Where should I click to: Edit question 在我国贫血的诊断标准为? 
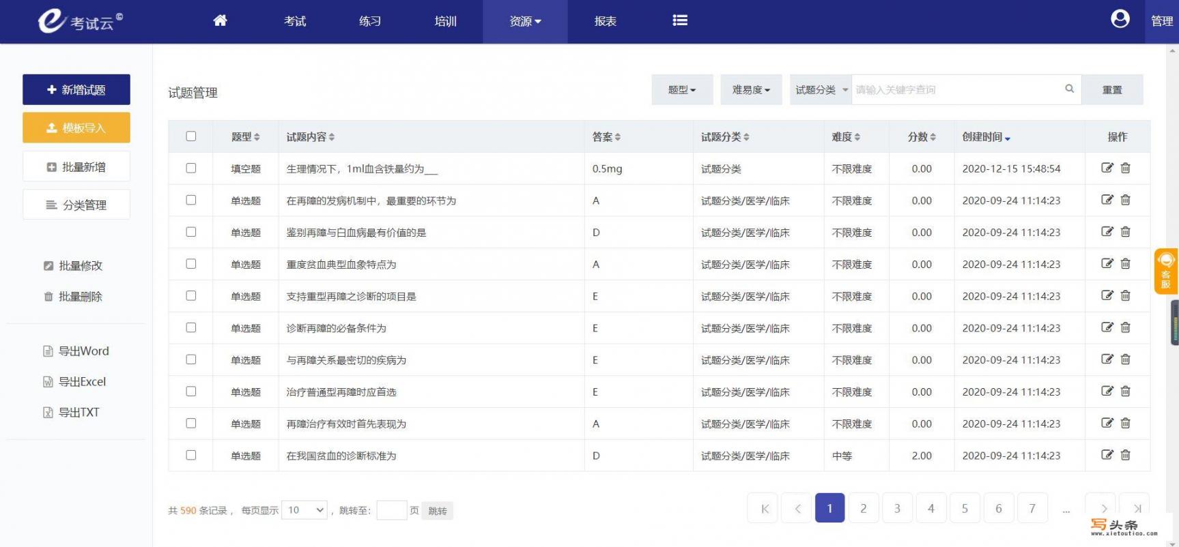[1107, 455]
